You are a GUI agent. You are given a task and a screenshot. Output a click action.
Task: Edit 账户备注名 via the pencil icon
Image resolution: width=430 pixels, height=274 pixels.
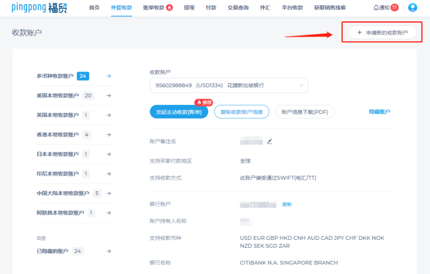click(x=270, y=141)
